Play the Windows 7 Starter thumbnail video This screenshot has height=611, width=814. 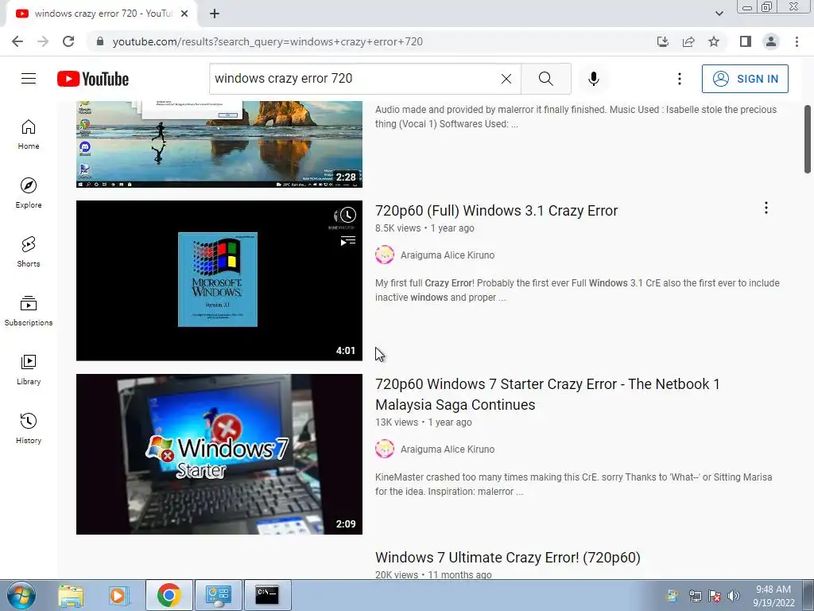click(219, 454)
